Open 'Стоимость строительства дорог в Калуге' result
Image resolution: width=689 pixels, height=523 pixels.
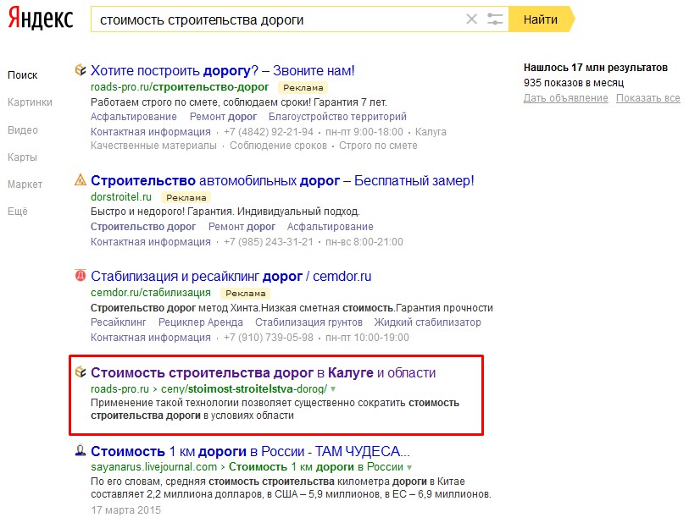[264, 372]
